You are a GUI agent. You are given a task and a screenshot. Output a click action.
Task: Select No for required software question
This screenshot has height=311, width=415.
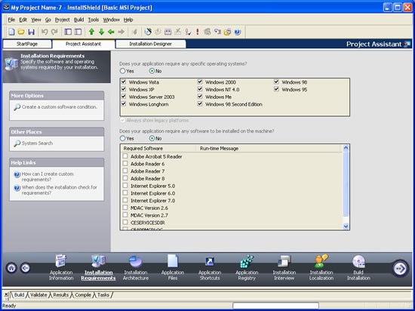[152, 138]
